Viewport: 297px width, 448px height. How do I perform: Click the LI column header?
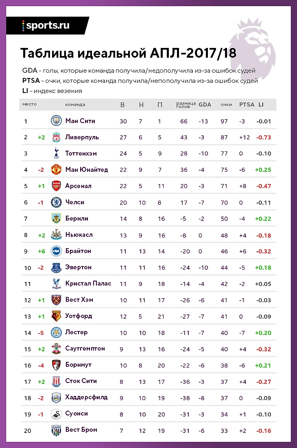tap(261, 104)
